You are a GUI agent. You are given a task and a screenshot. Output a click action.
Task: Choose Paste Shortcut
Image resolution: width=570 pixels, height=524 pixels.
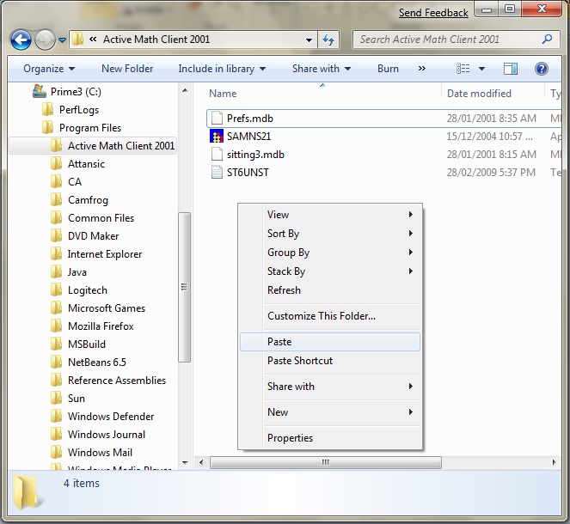click(x=330, y=361)
